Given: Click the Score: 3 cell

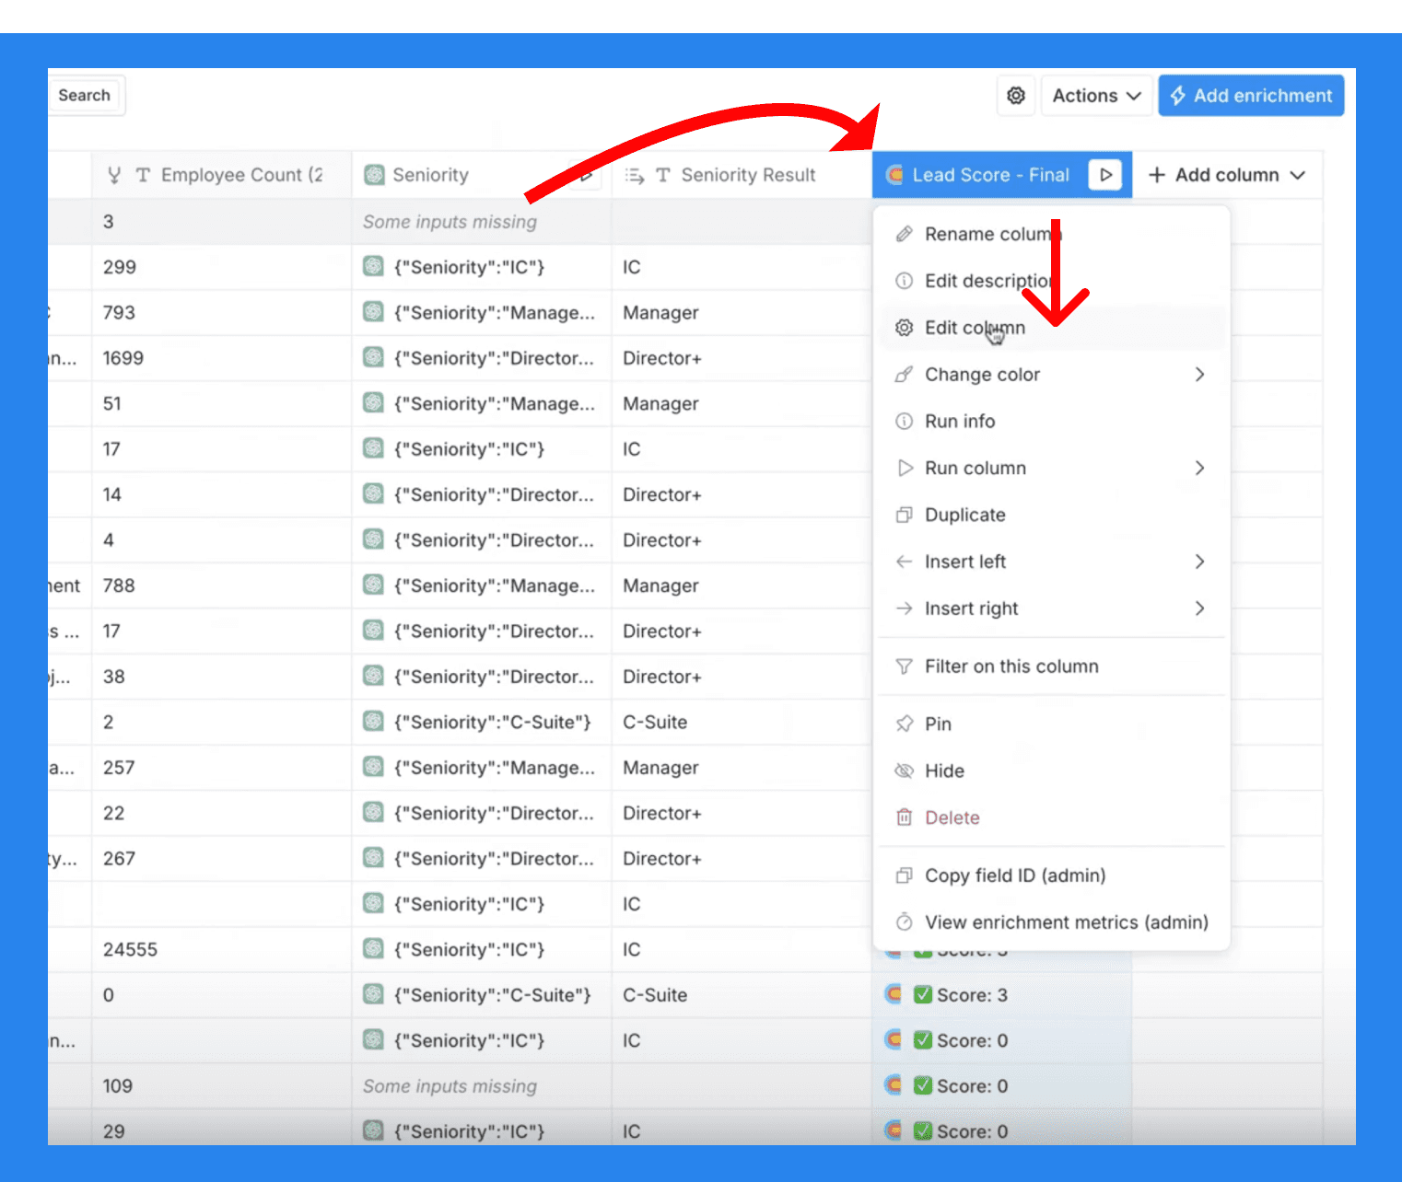Looking at the screenshot, I should (x=1002, y=995).
